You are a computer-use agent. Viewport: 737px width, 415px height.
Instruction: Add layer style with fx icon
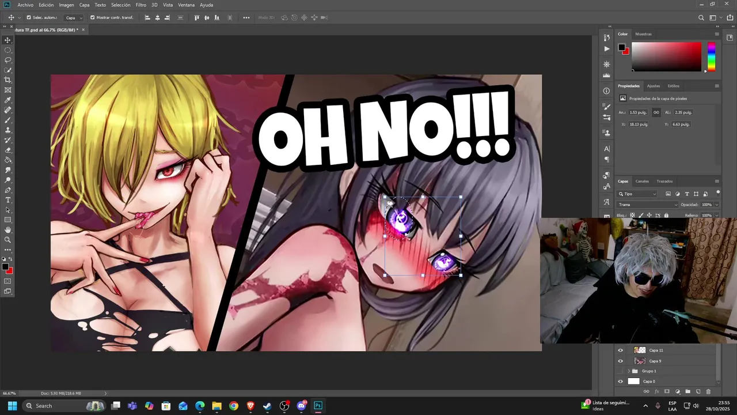(656, 392)
